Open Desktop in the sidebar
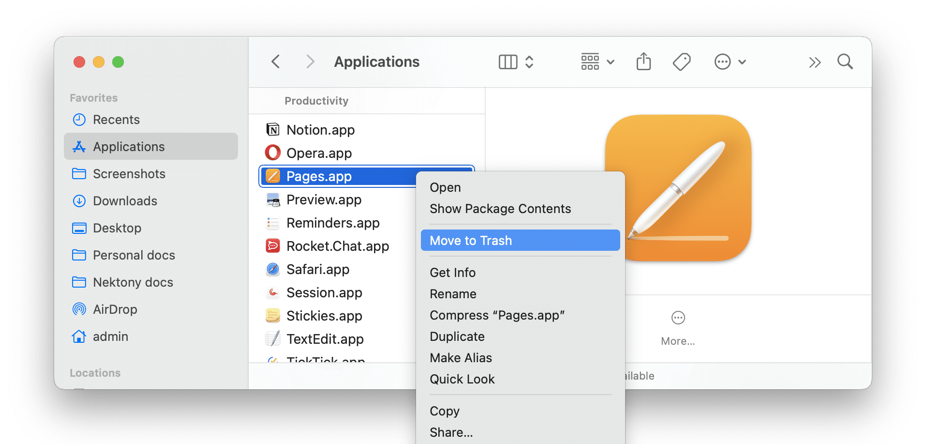926x444 pixels. point(151,228)
